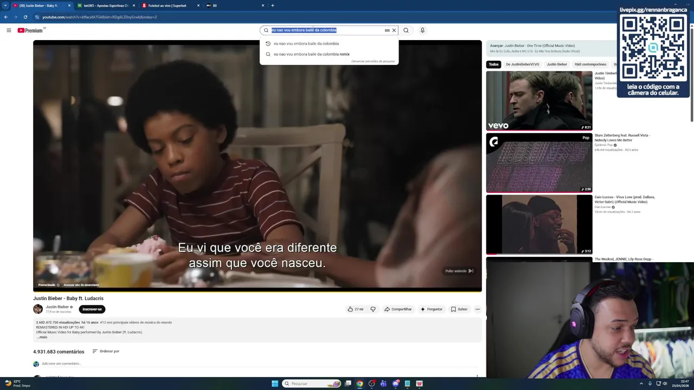The height and width of the screenshot is (390, 694).
Task: Go to YouTube Premium home logo
Action: [30, 30]
